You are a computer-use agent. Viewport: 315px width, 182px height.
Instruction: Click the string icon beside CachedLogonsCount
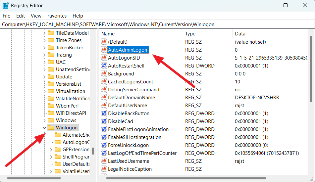pos(104,81)
